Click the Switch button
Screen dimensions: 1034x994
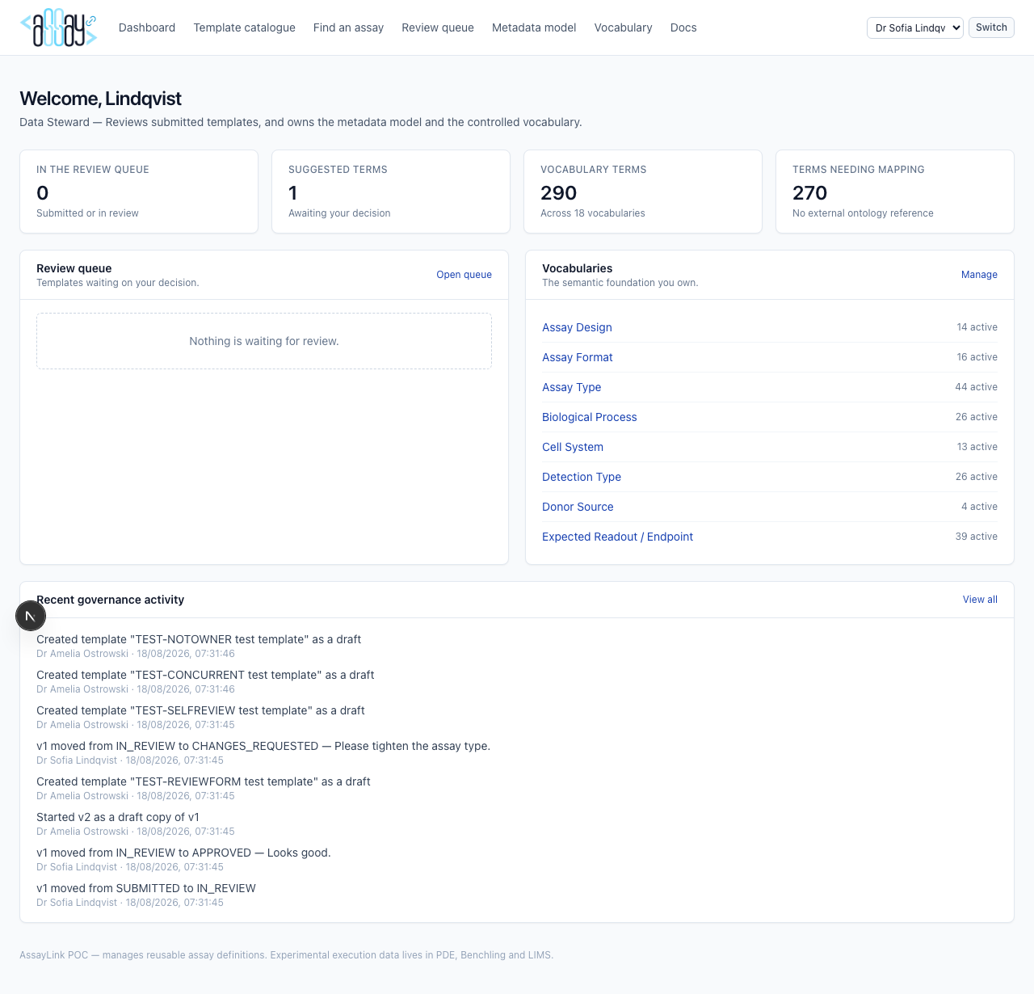991,27
